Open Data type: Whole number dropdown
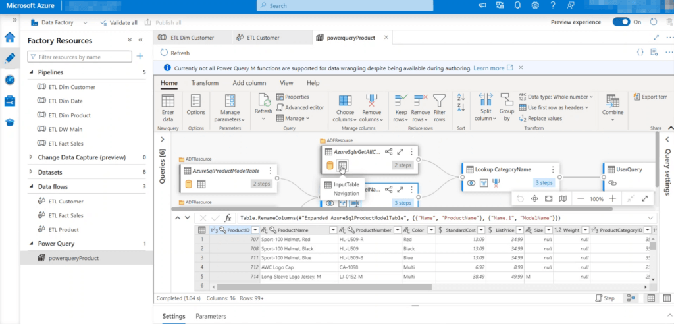The image size is (674, 324). click(556, 97)
